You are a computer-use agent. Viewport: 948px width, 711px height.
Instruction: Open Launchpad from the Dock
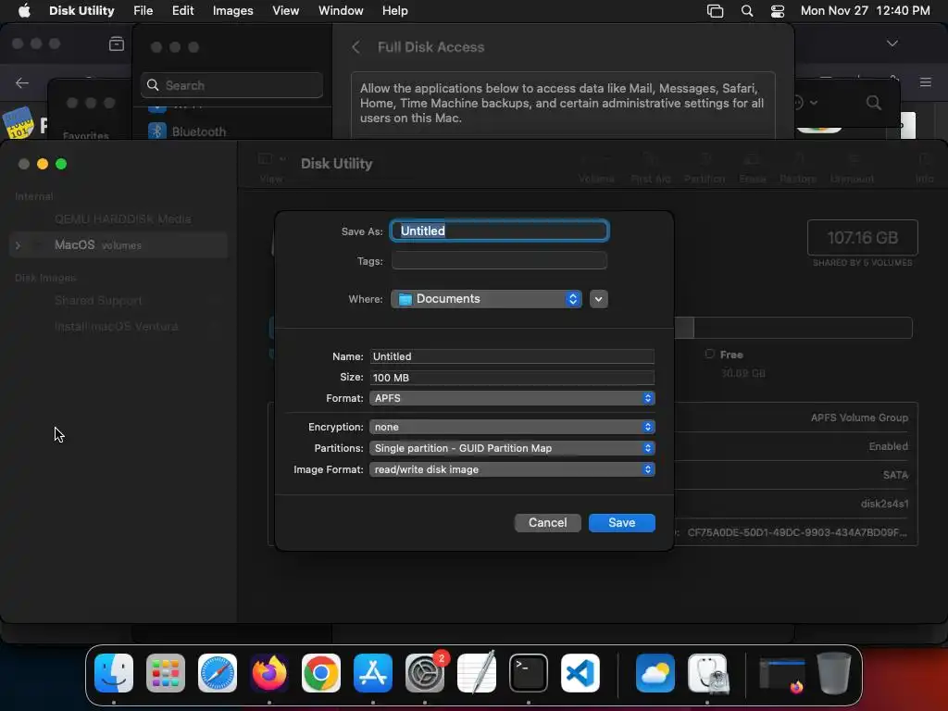click(x=166, y=673)
